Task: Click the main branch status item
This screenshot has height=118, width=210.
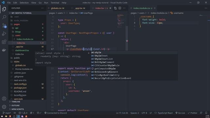Action: (7, 113)
